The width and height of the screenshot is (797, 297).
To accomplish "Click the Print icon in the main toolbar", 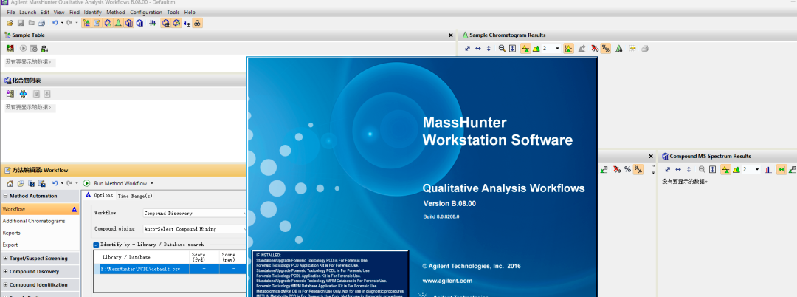I will click(41, 23).
